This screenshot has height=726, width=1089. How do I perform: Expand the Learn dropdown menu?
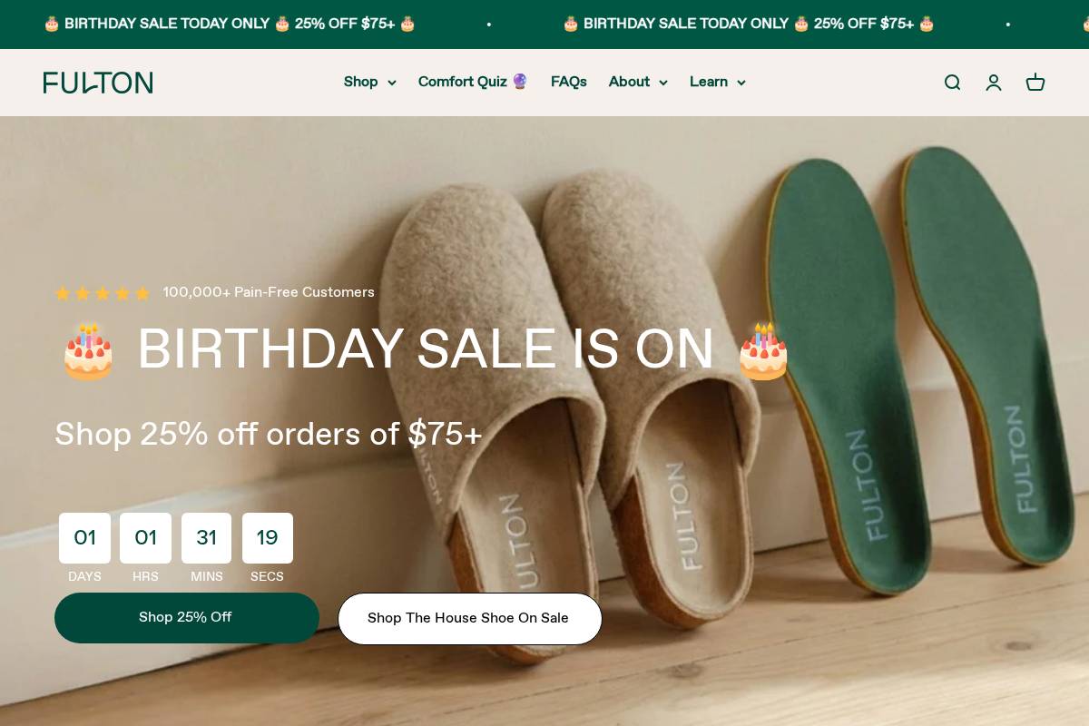(717, 83)
